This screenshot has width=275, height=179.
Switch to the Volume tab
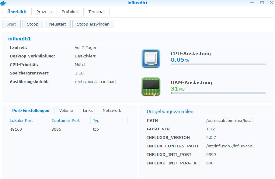click(x=66, y=111)
